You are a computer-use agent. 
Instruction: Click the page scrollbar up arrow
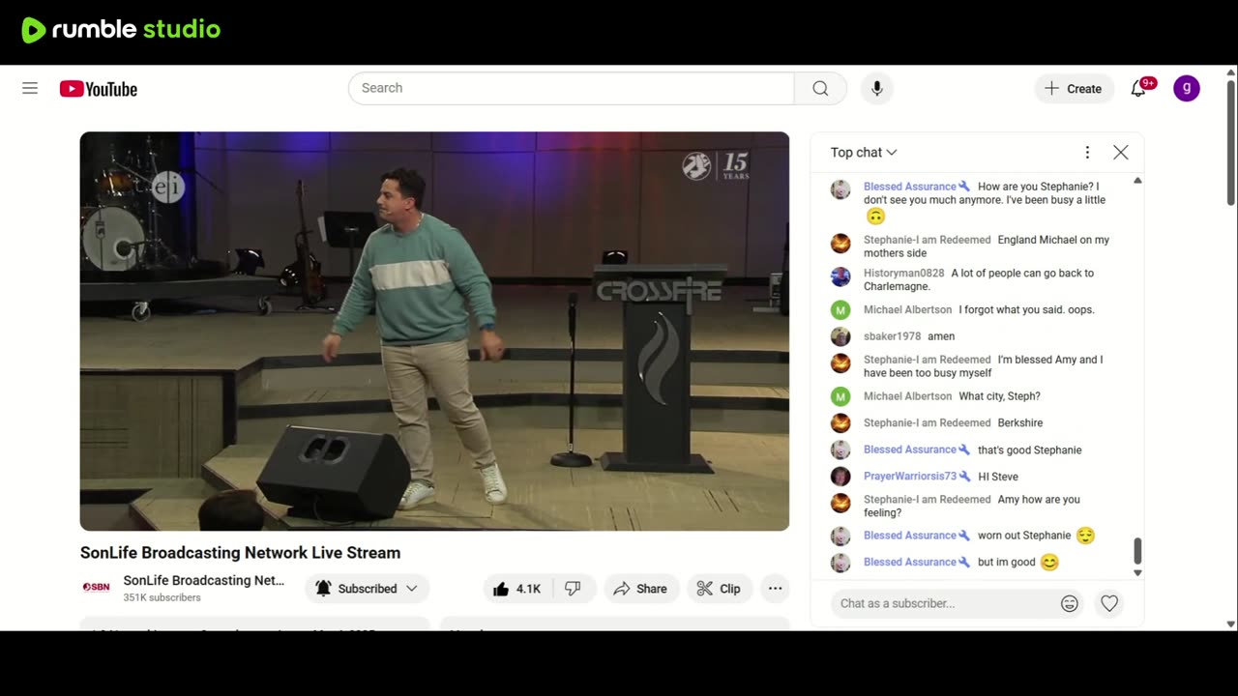click(1230, 72)
